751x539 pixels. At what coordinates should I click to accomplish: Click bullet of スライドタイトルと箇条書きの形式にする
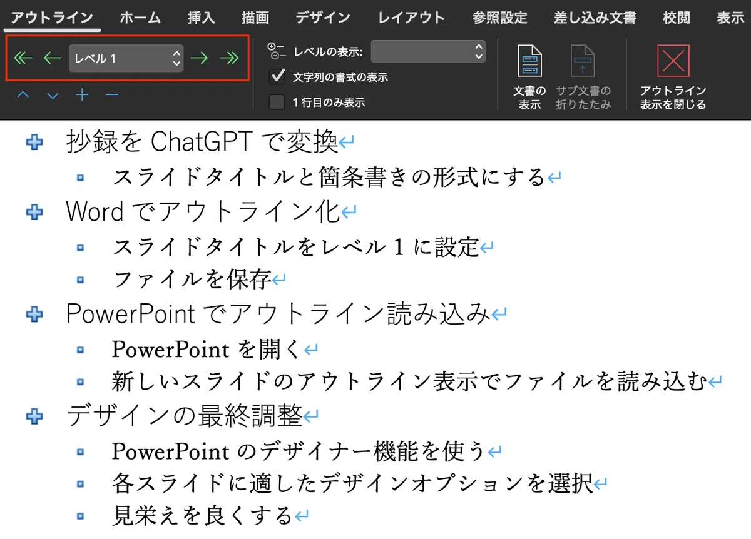coord(79,178)
